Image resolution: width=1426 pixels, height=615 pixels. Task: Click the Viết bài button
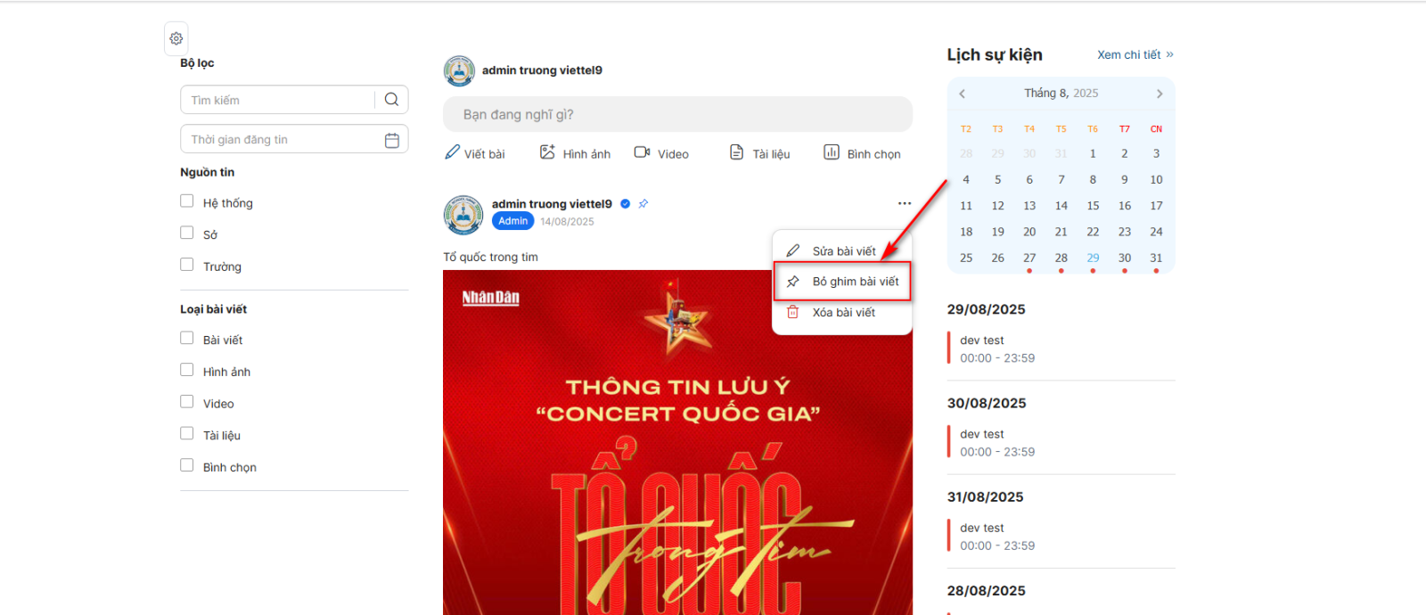pos(475,153)
